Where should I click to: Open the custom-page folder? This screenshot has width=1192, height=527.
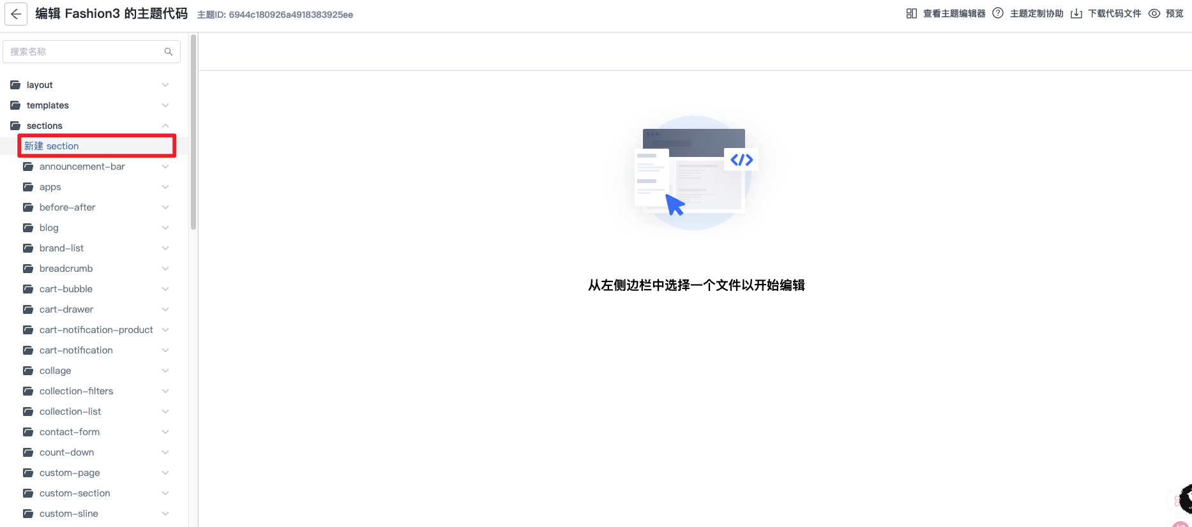click(x=70, y=473)
